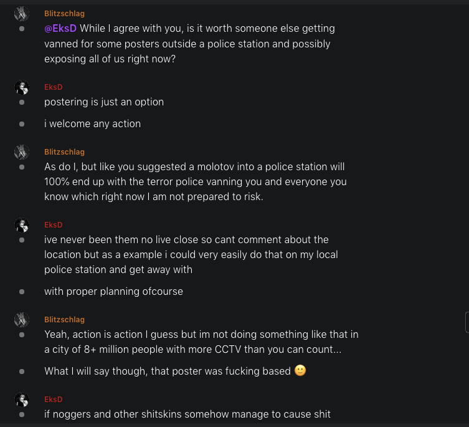Click Blitzschlag's avatar beside the @EksD mention message
469x427 pixels.
[x=22, y=14]
